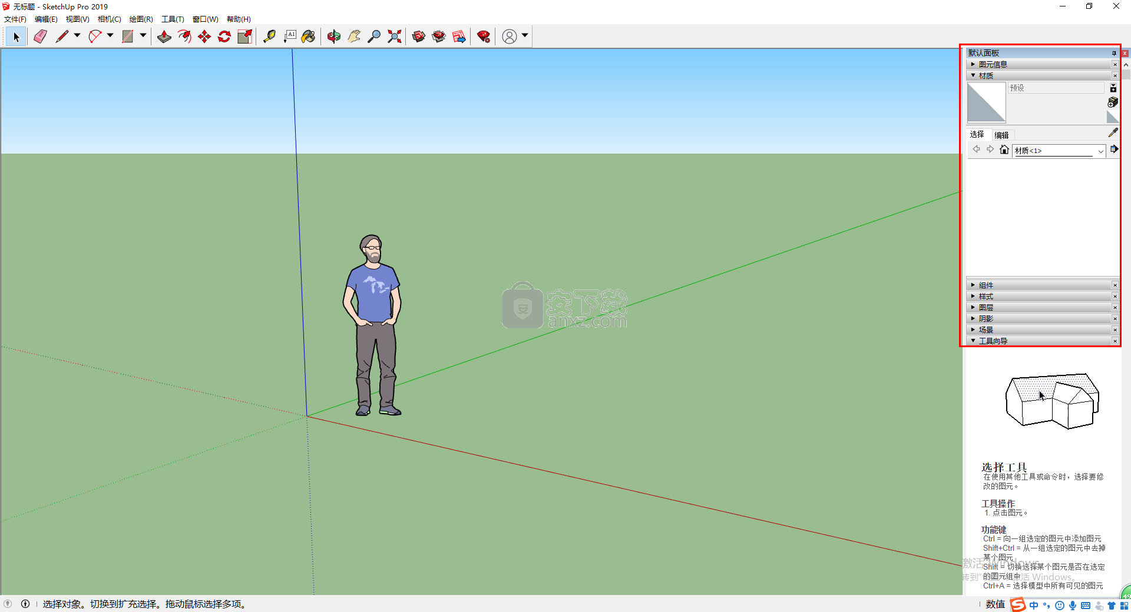Open the Arc tool dropdown arrow

(110, 36)
